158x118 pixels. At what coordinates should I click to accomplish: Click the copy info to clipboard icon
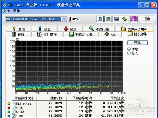pyautogui.click(x=100, y=19)
